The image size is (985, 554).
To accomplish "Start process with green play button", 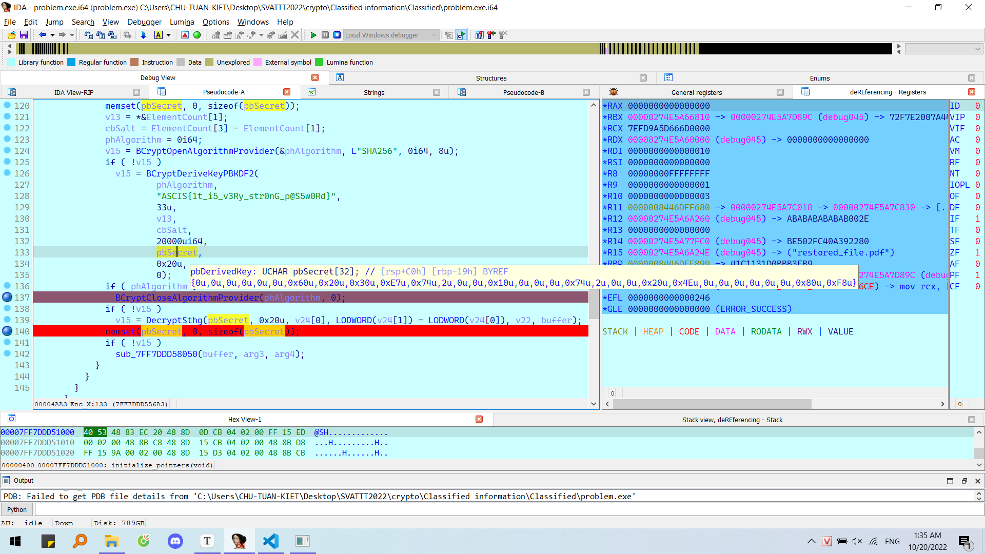I will (x=313, y=35).
